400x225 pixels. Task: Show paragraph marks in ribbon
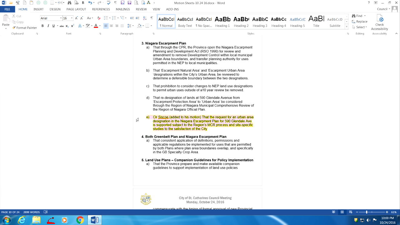click(x=152, y=18)
